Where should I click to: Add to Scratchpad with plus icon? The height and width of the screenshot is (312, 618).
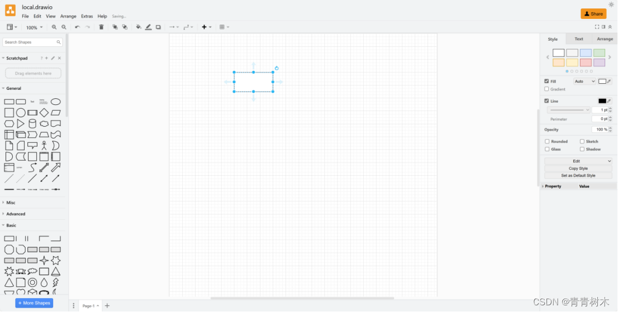click(46, 58)
